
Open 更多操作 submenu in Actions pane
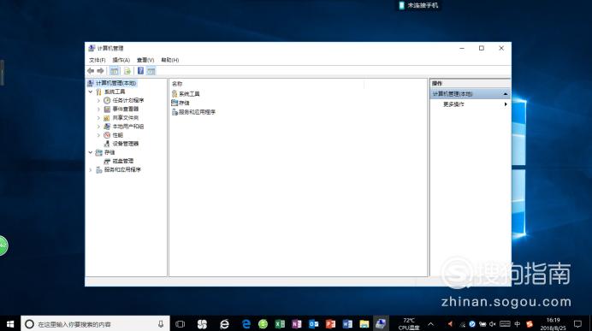click(x=470, y=104)
